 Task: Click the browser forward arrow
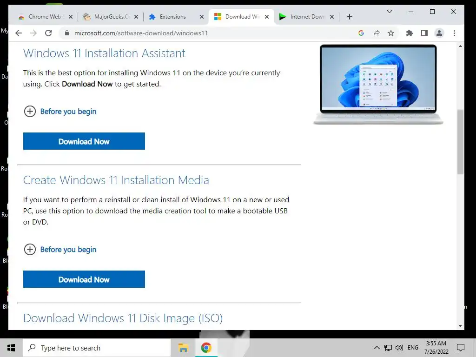(33, 33)
